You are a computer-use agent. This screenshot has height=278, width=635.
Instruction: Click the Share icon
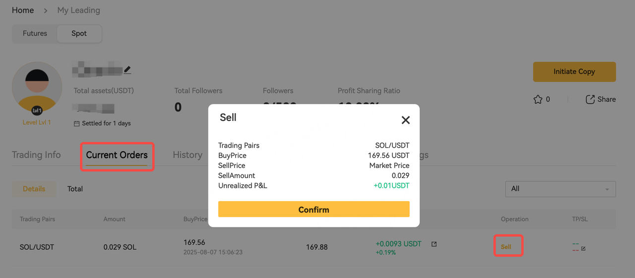click(x=590, y=99)
